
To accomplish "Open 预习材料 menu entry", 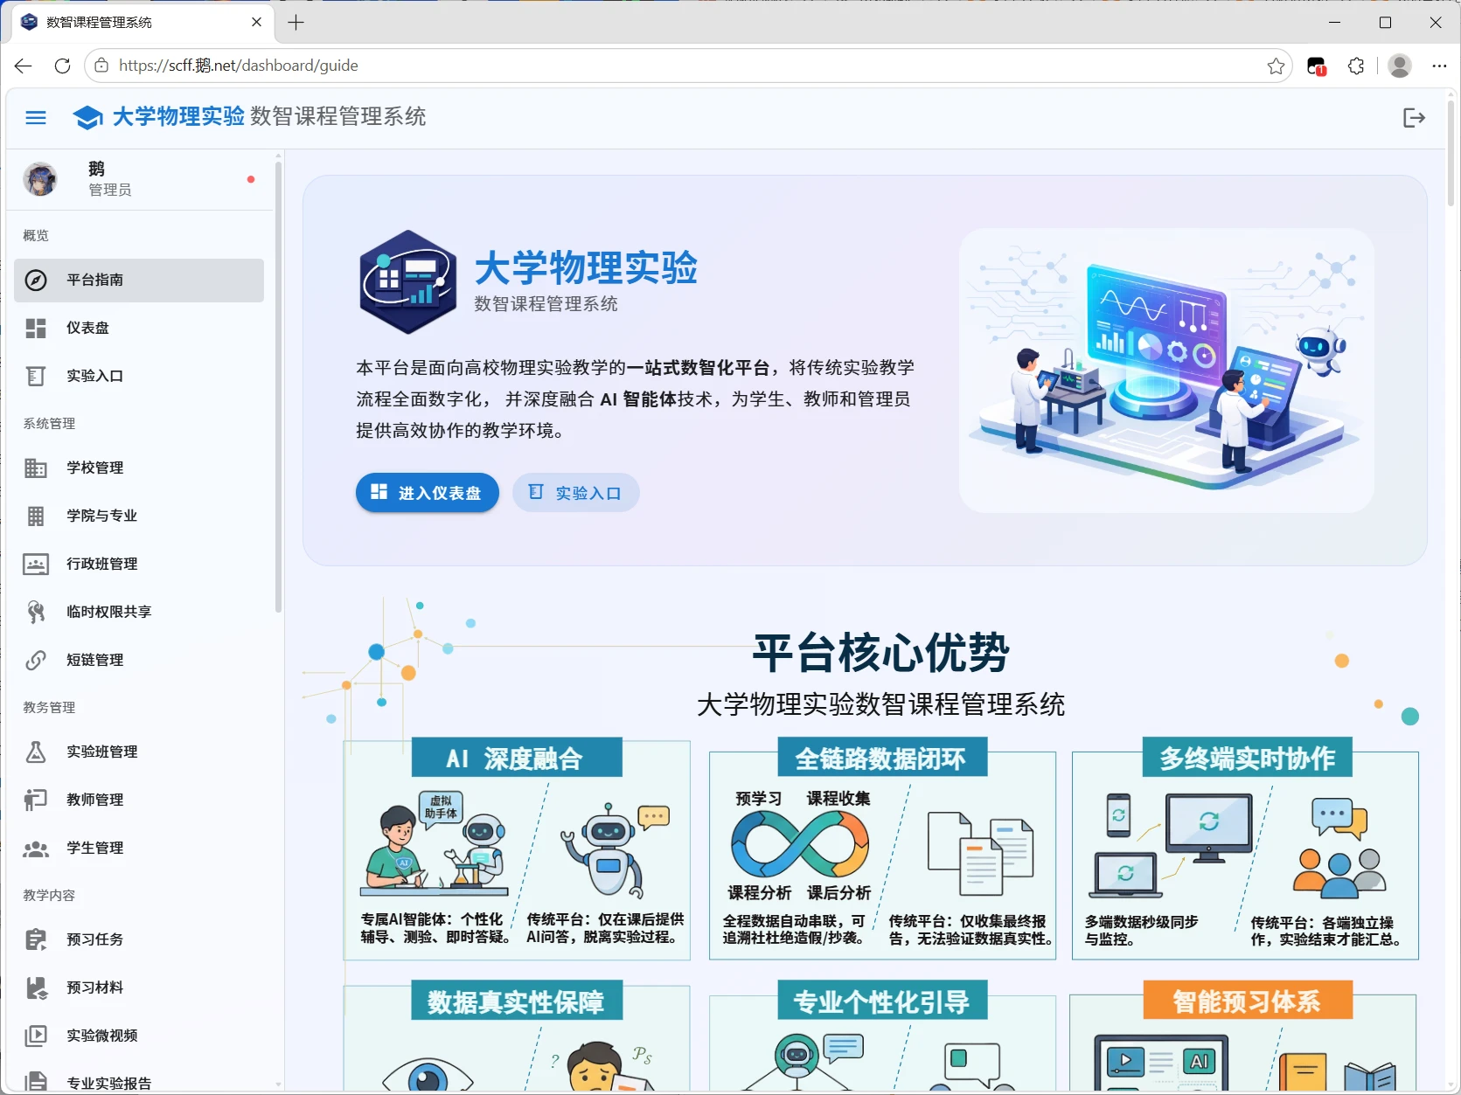I will [139, 988].
